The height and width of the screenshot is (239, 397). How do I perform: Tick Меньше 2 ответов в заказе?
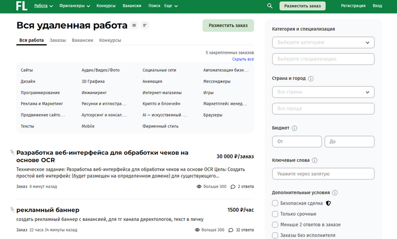pos(275,225)
